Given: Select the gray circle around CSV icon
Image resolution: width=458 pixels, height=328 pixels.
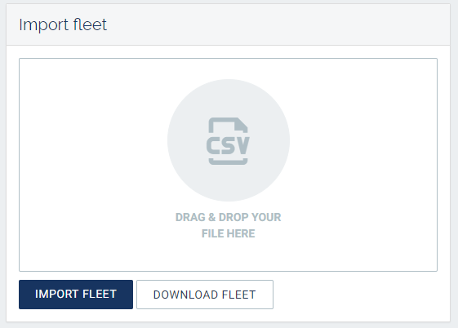Looking at the screenshot, I should pyautogui.click(x=229, y=140).
